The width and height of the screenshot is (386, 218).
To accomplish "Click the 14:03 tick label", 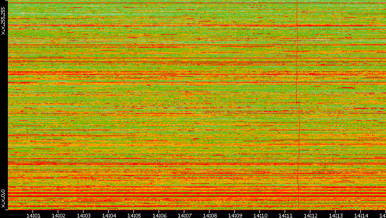I will (x=84, y=216).
